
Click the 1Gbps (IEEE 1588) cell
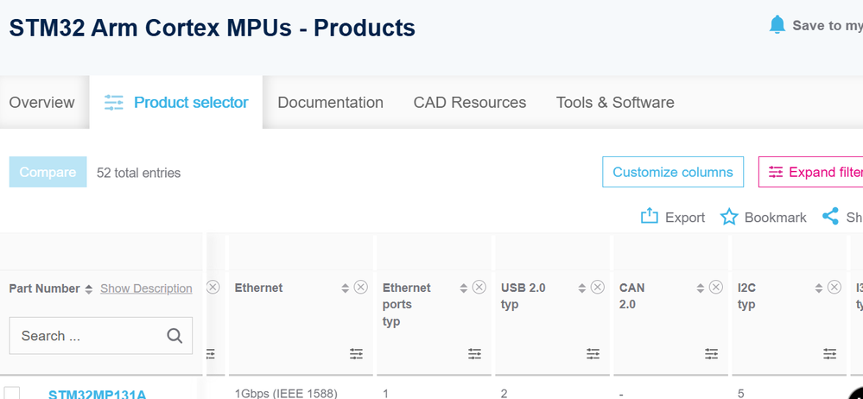(286, 394)
